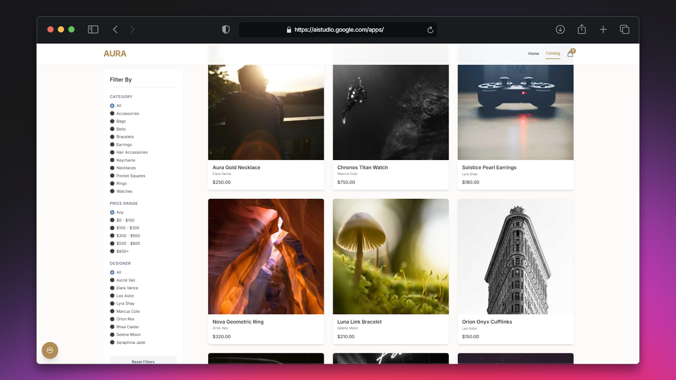Screen dimensions: 676x380
Task: Choose designer Elara Vance filter
Action: 112,288
